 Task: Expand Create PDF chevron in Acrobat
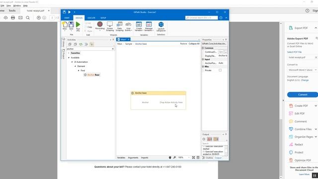pyautogui.click(x=316, y=106)
